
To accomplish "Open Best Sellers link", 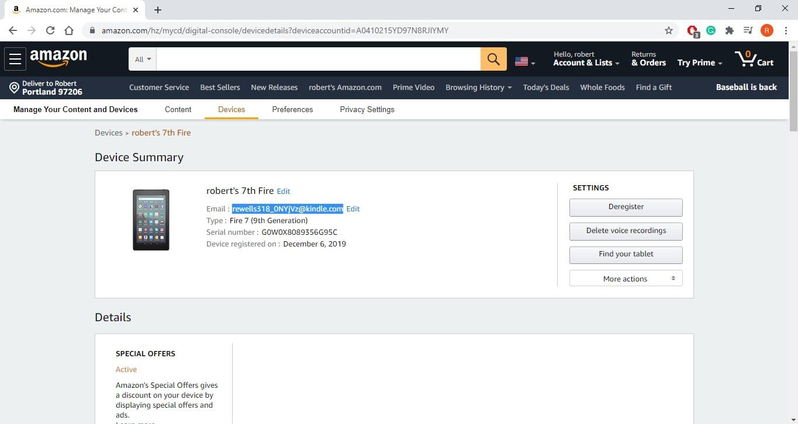I will pos(220,87).
